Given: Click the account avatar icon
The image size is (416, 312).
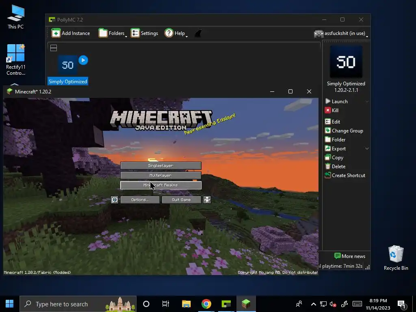Looking at the screenshot, I should (x=318, y=34).
